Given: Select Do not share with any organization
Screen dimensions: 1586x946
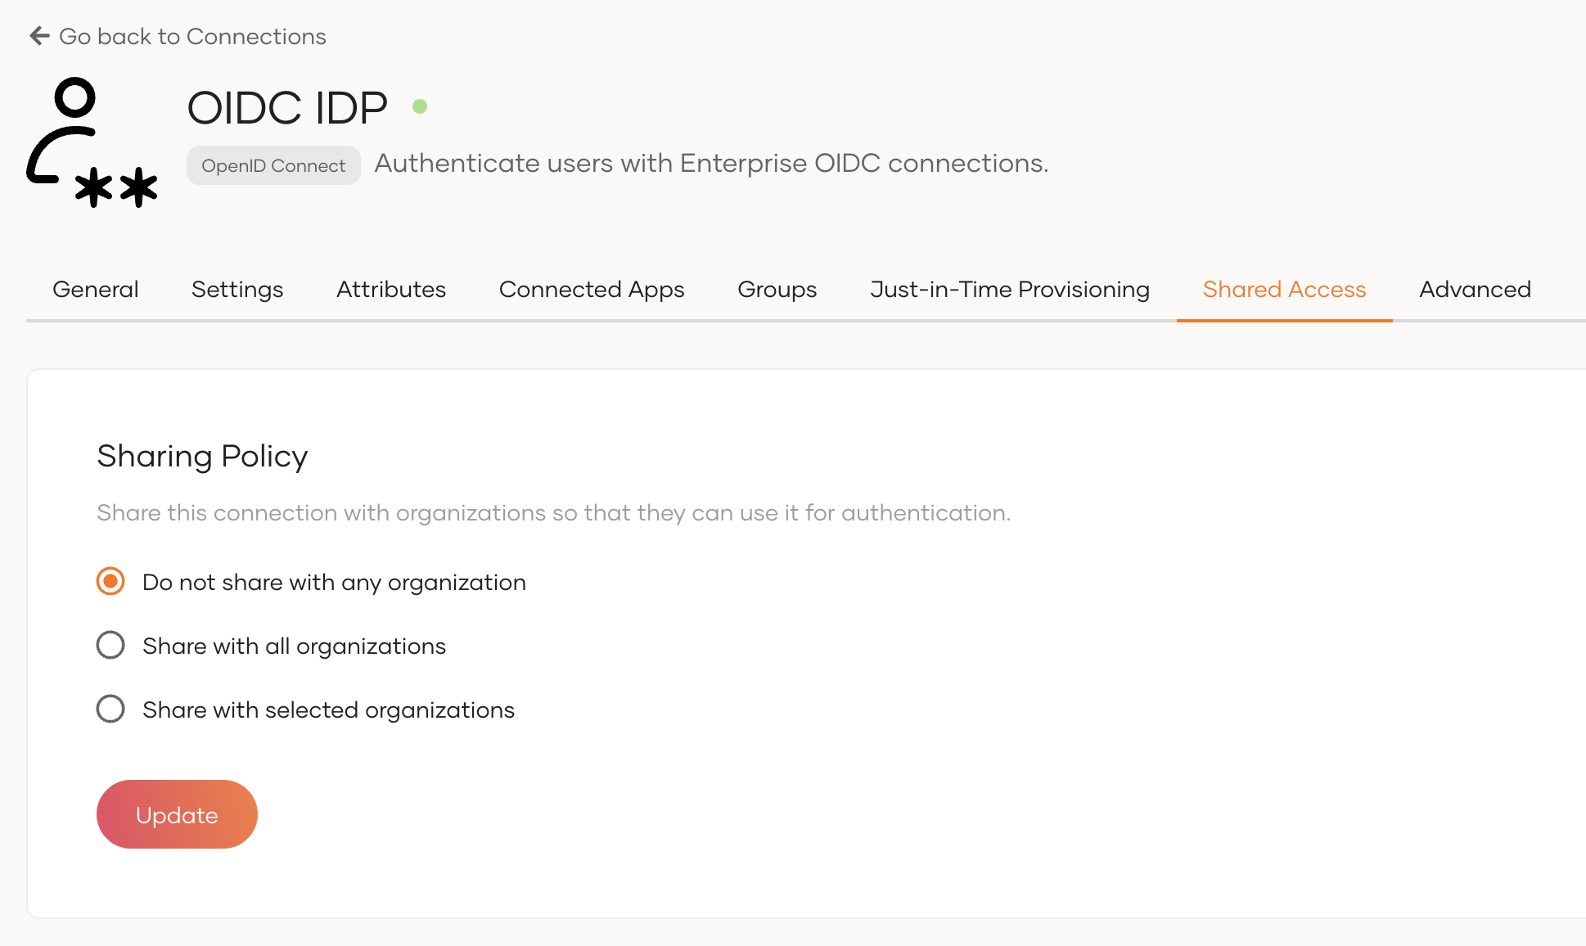Looking at the screenshot, I should coord(110,581).
